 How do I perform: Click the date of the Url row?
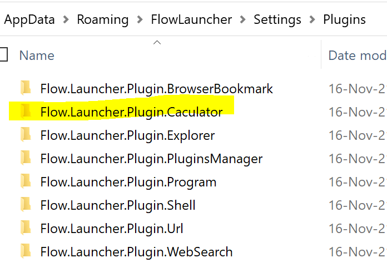[358, 229]
